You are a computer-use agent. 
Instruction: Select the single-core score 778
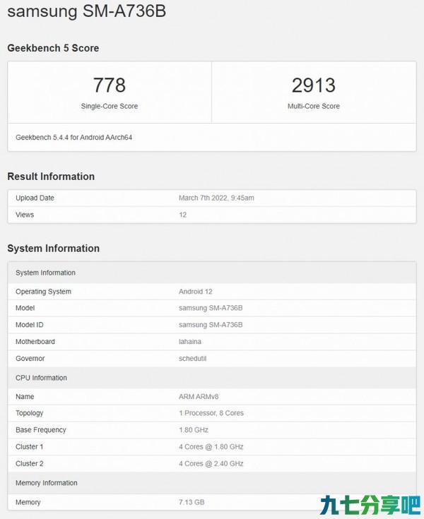click(110, 85)
